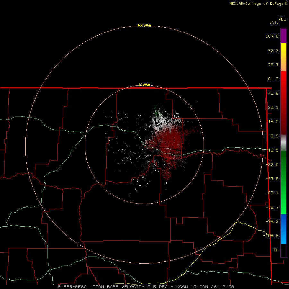Click the VEL legend title
Viewport: 289px width, 289px height.
tap(282, 19)
